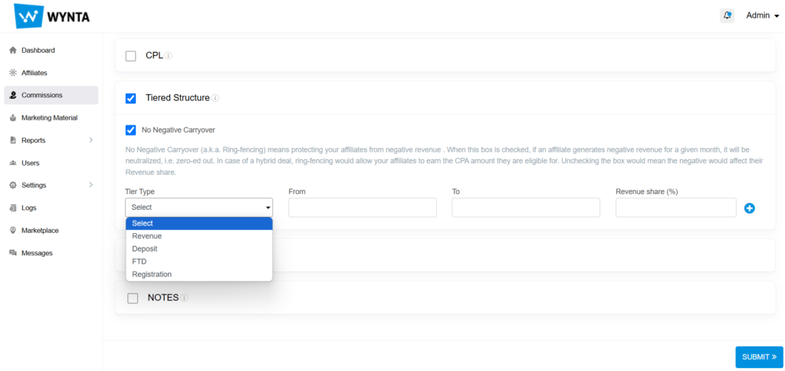
Task: Enable the CPL checkbox
Action: coord(130,56)
